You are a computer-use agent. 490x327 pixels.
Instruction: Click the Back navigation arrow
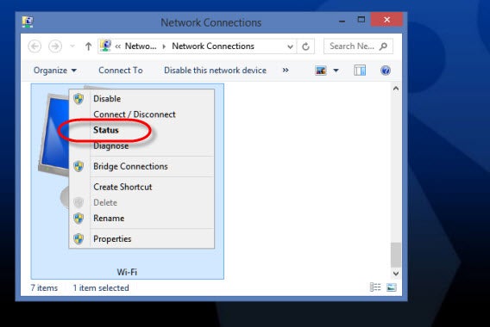click(x=35, y=46)
